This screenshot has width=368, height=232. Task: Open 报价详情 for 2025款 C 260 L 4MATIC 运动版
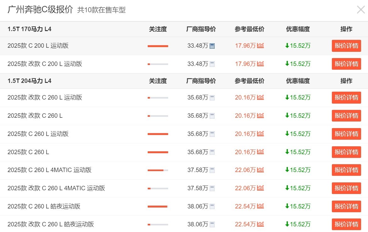(346, 170)
